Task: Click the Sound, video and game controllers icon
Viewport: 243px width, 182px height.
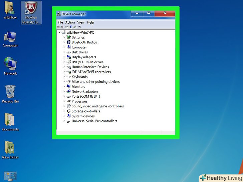Action: pos(69,106)
